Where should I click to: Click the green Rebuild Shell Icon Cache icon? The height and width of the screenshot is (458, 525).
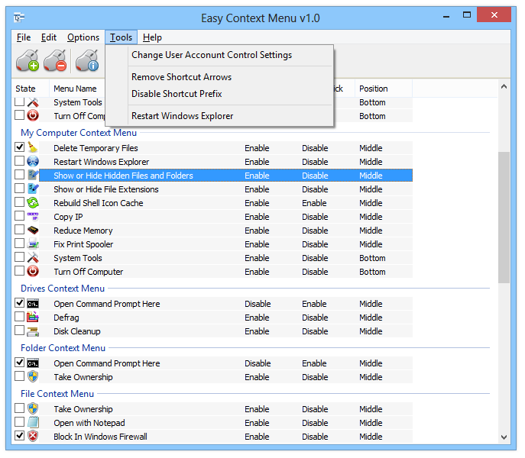pyautogui.click(x=33, y=202)
